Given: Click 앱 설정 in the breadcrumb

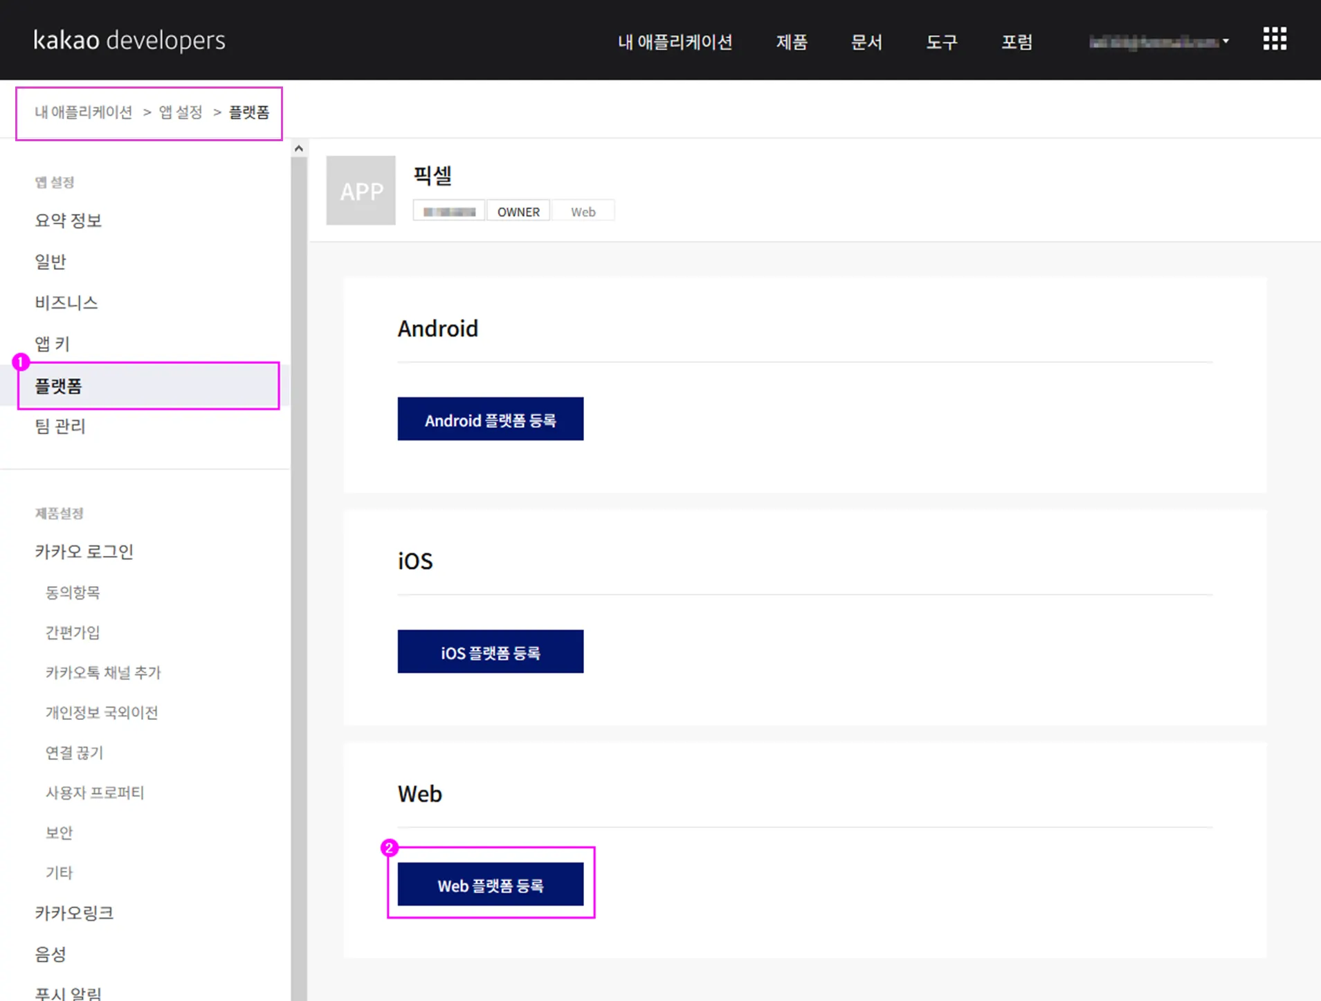Looking at the screenshot, I should [x=181, y=112].
